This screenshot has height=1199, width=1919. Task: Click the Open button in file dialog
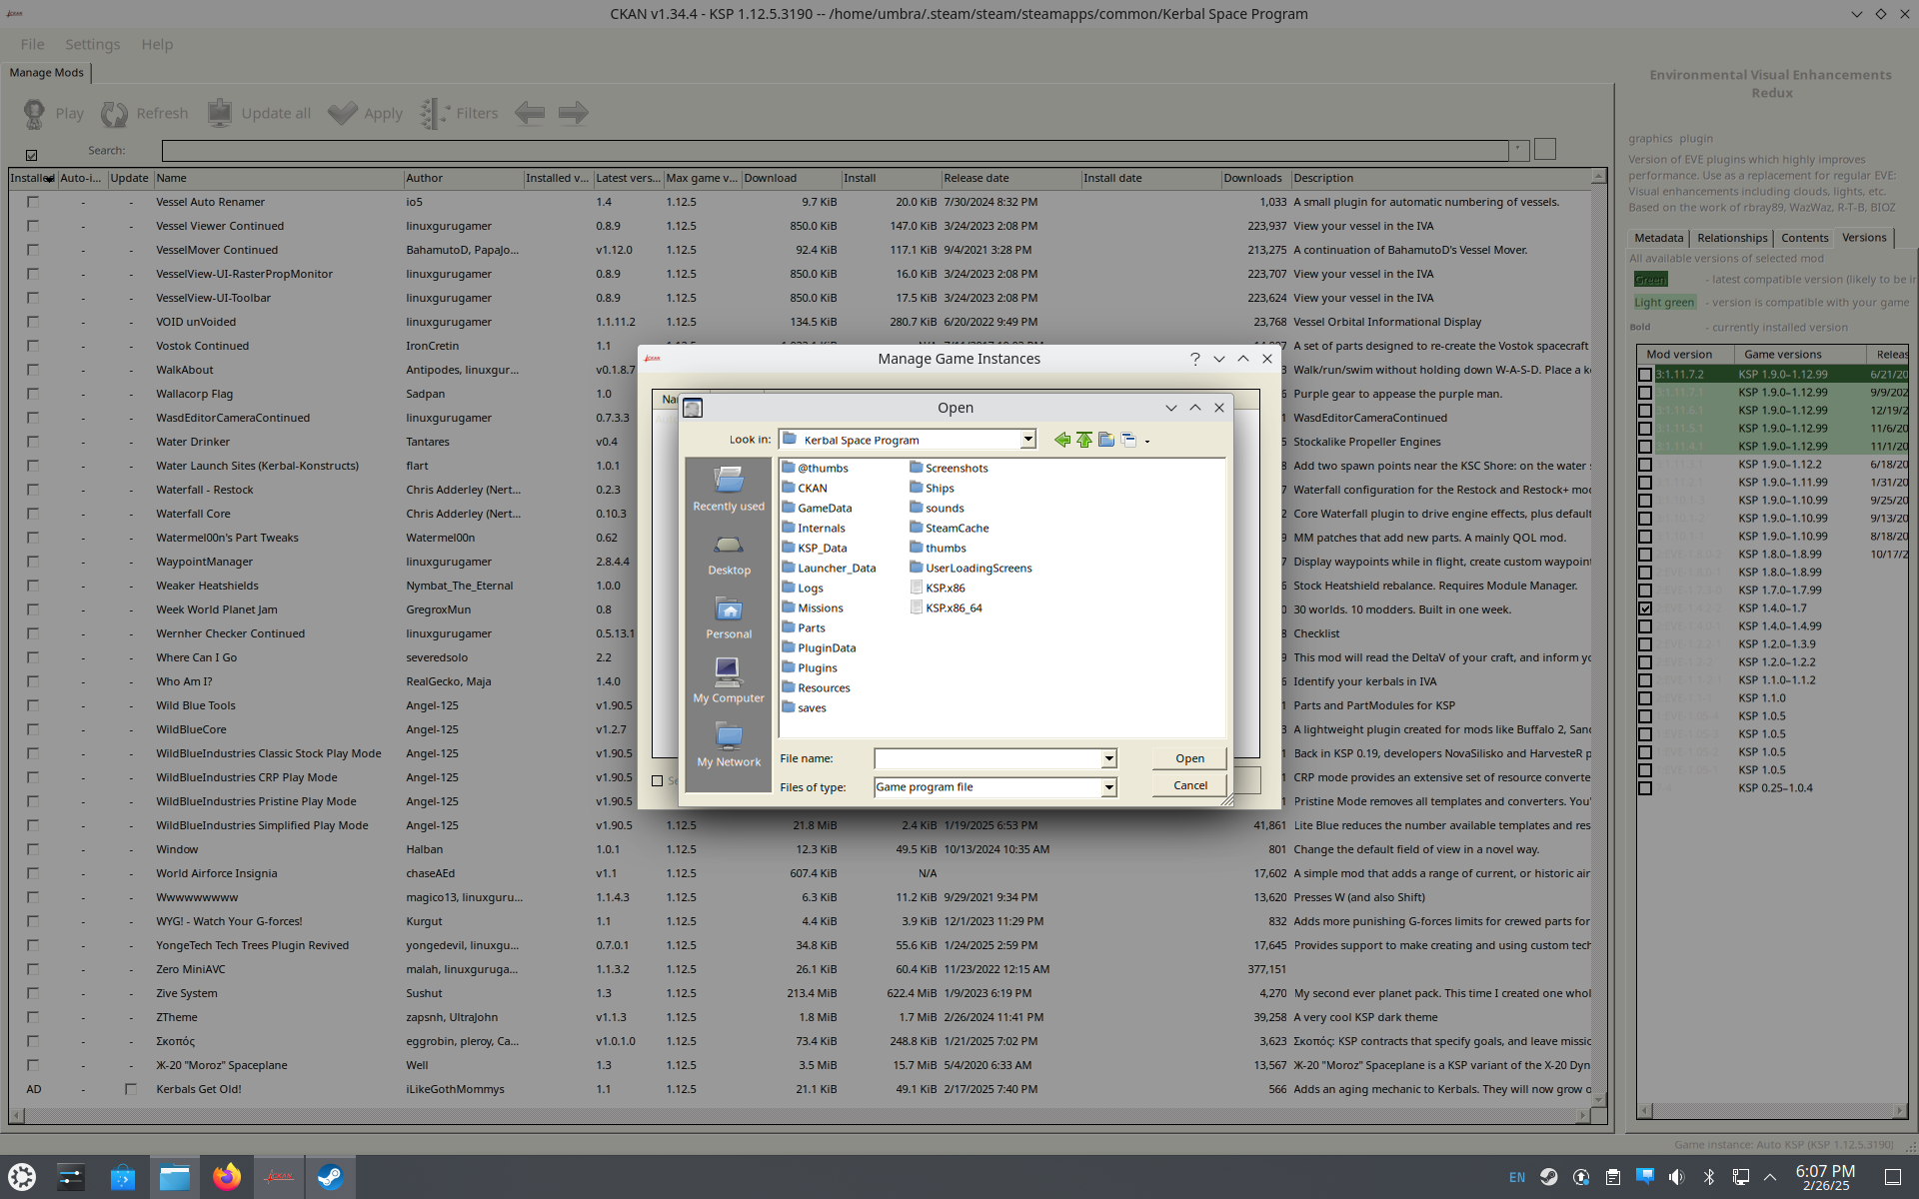1189,758
